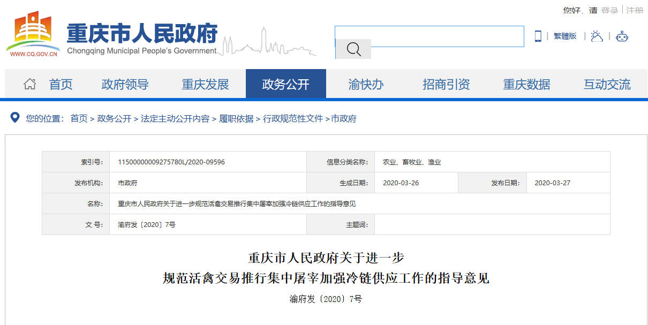This screenshot has width=648, height=325.
Task: Click the 首页 breadcrumb link
Action: click(x=79, y=118)
